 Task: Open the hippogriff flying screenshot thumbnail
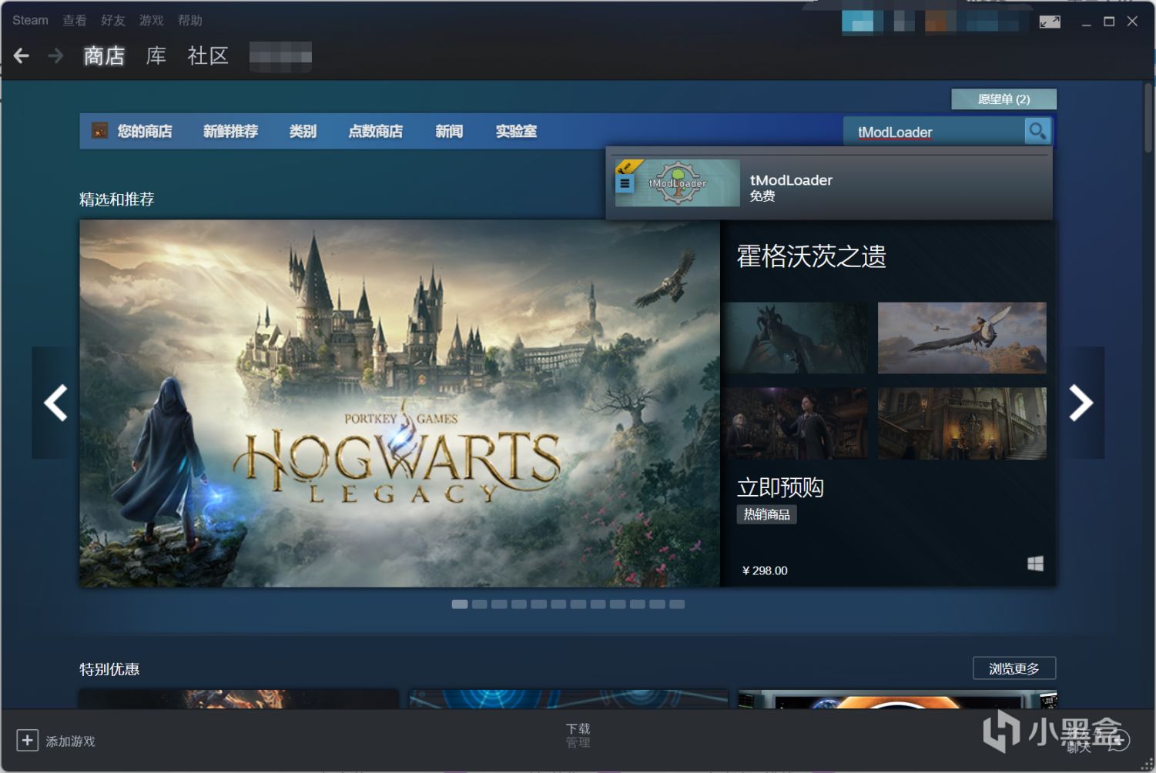[x=962, y=338]
